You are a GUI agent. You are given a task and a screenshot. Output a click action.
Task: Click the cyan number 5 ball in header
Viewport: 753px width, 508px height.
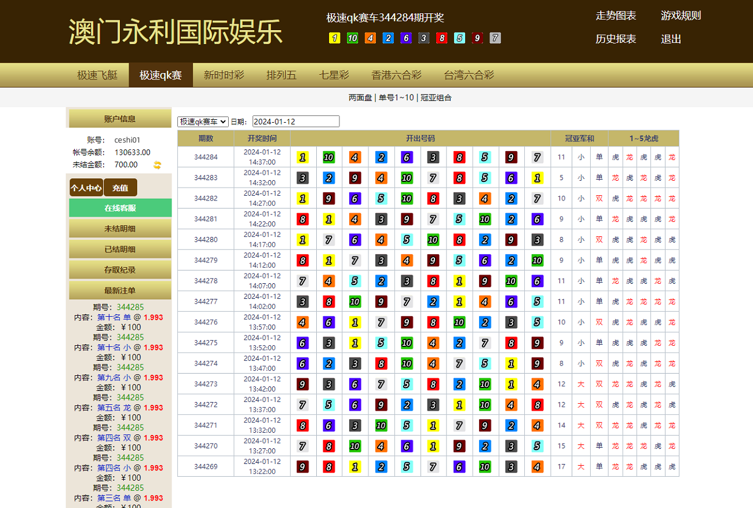[x=459, y=38]
